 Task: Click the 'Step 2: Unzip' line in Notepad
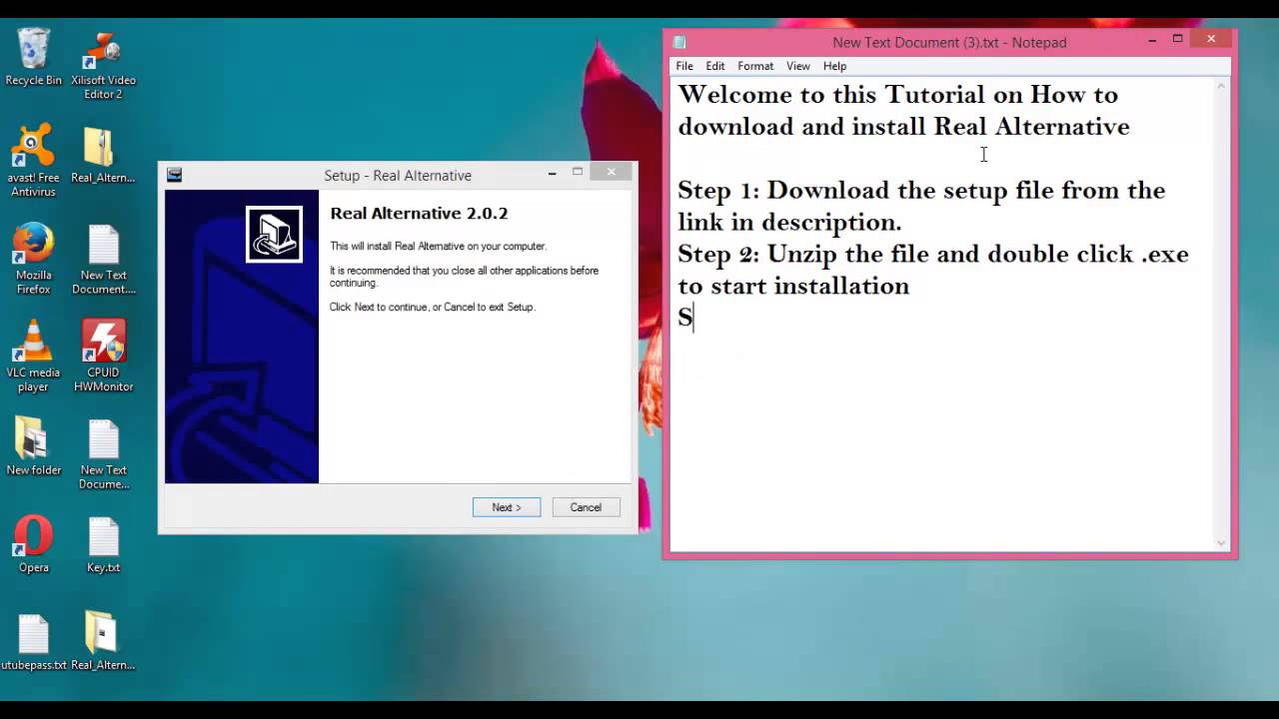(x=933, y=254)
